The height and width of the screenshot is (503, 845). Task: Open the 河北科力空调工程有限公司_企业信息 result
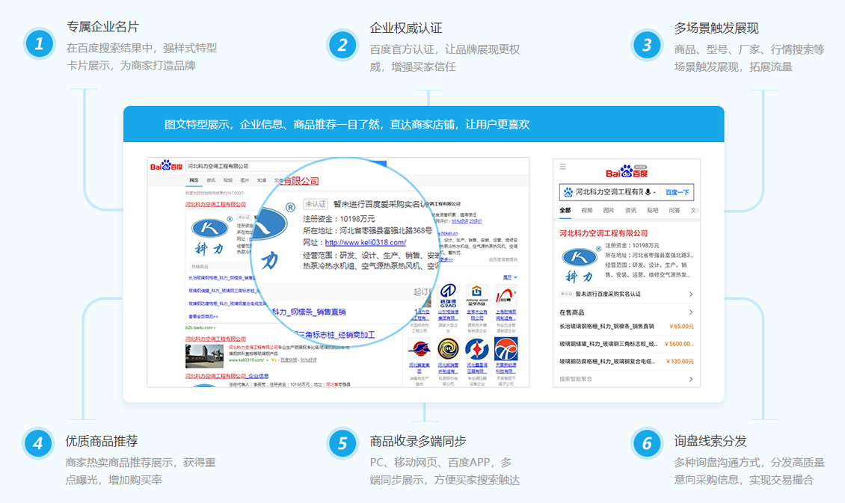(x=227, y=376)
